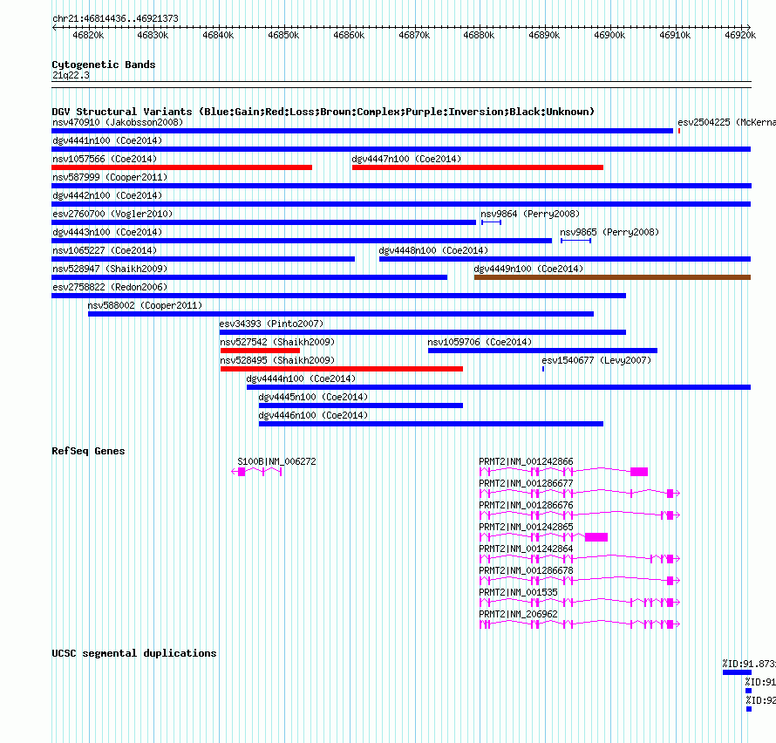This screenshot has height=743, width=776.
Task: Open the PRMT2|NM_001286677 transcript label
Action: pos(526,483)
